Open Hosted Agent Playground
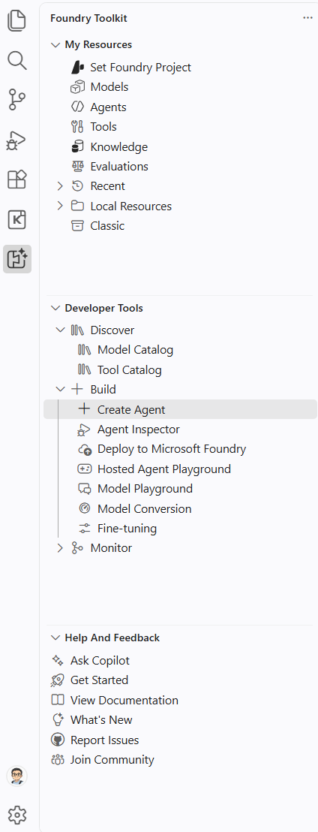This screenshot has width=318, height=832. [x=164, y=469]
